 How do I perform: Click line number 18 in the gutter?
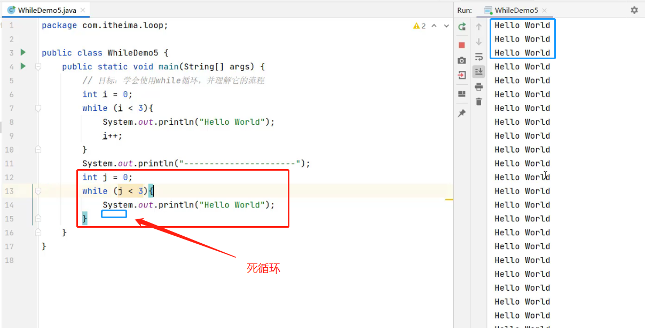tap(9, 260)
